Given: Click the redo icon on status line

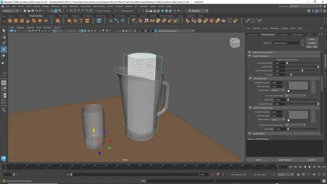Looking at the screenshot, I should tap(40, 11).
